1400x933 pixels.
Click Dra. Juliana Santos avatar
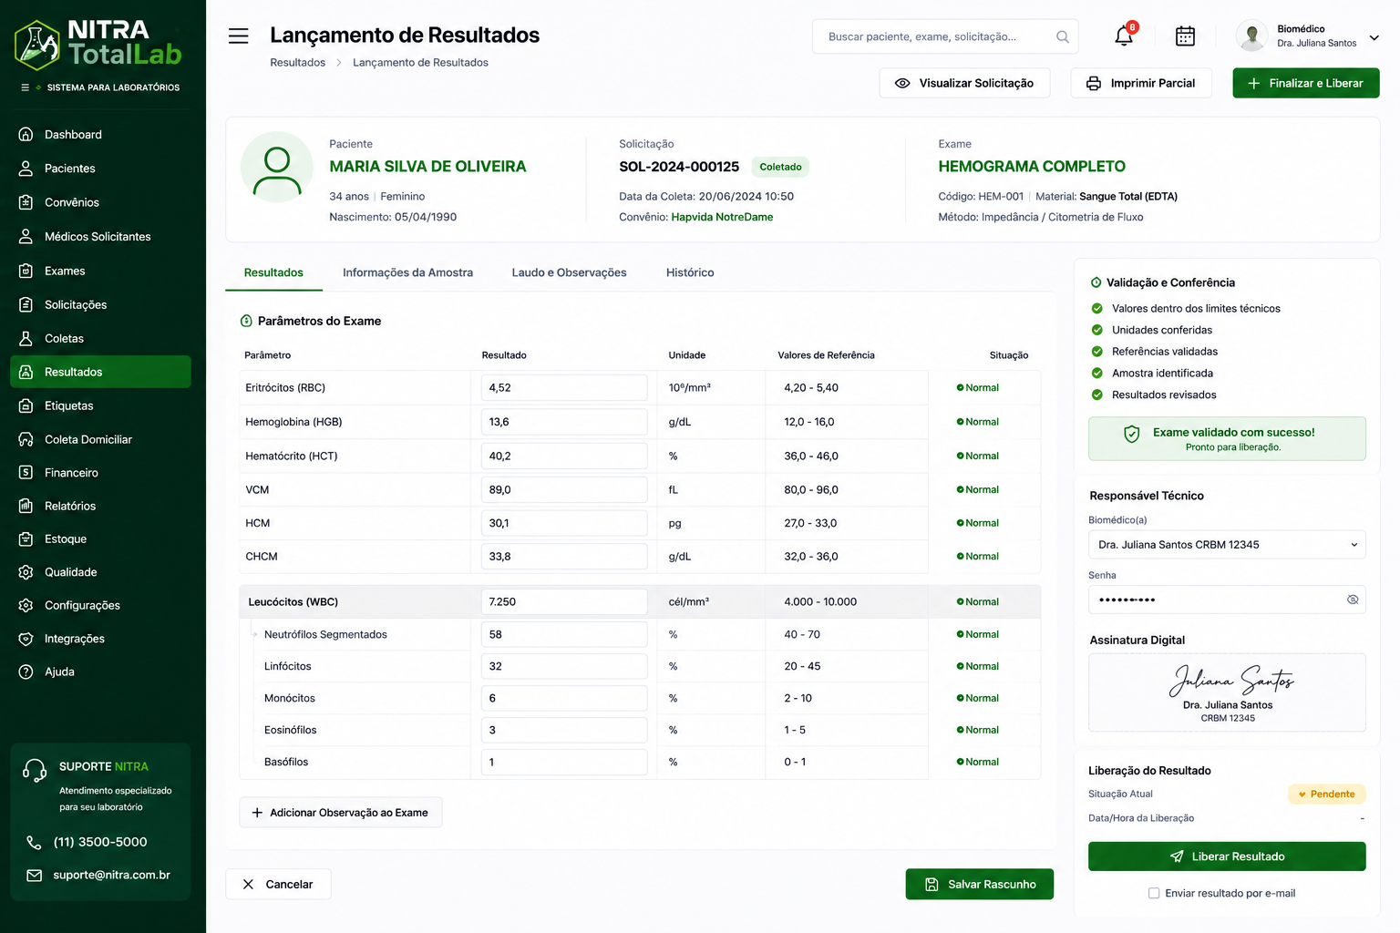[1252, 36]
